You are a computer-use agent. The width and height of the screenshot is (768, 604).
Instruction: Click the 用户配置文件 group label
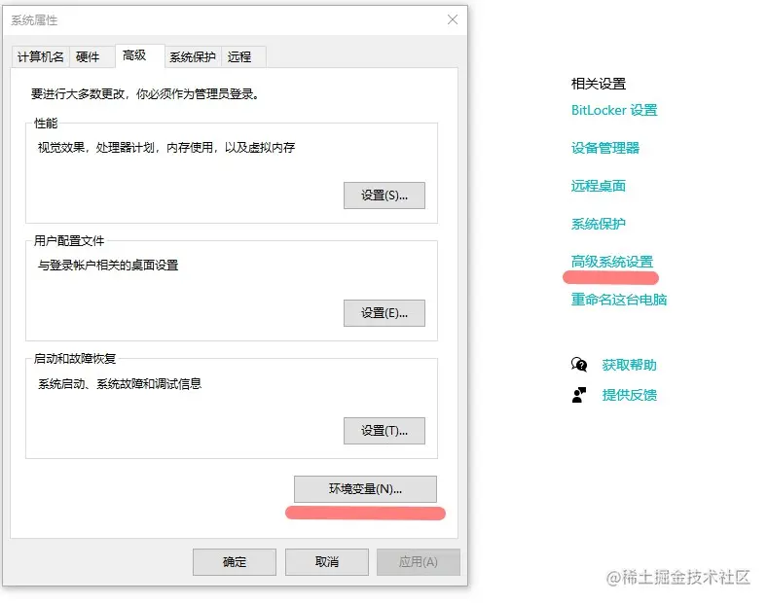[x=69, y=241]
